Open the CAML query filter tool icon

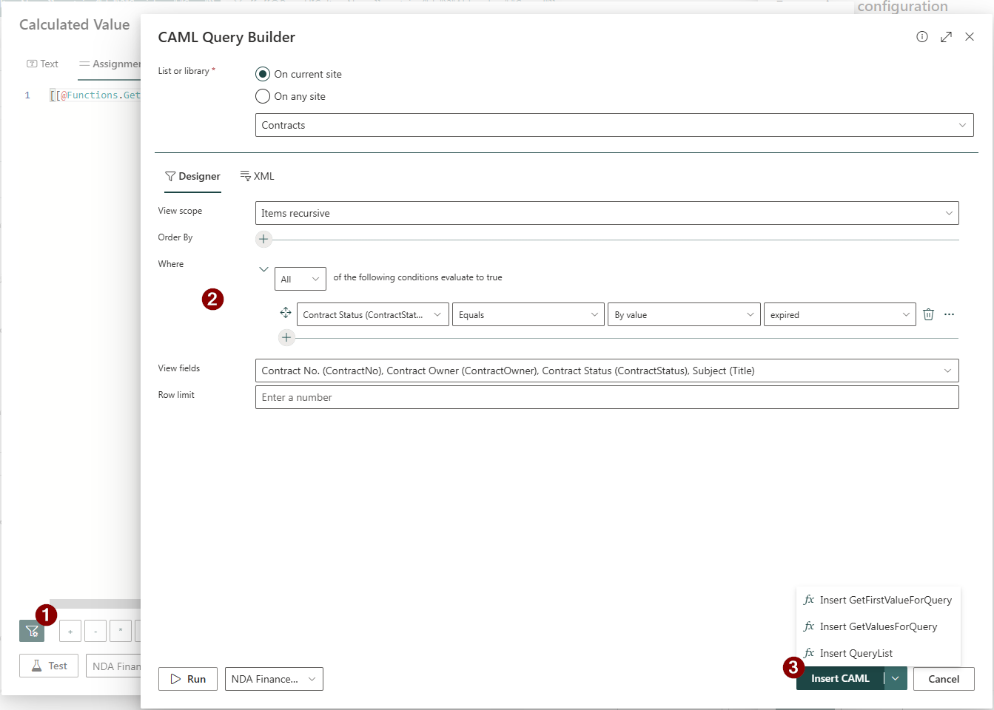[x=32, y=631]
